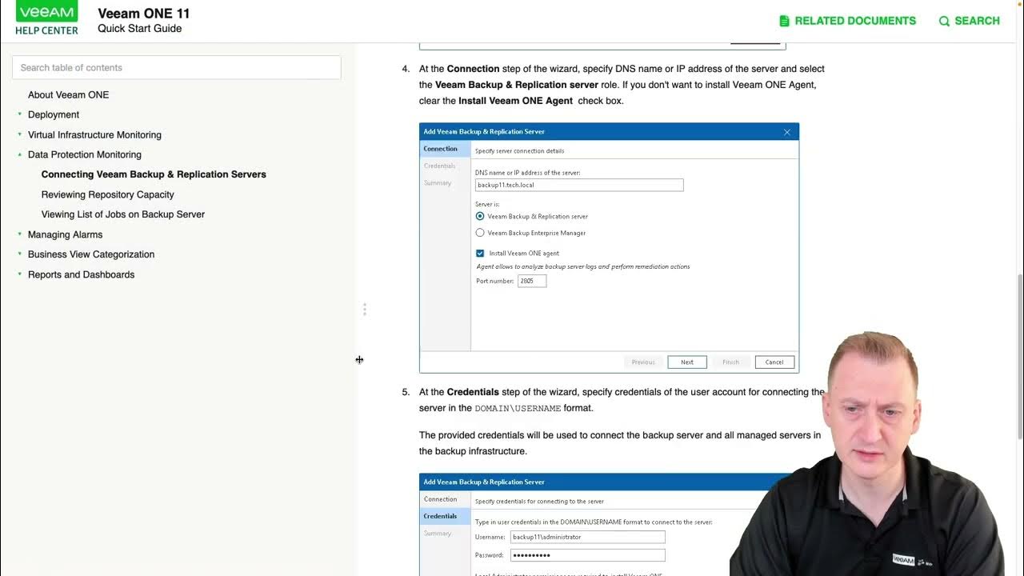Screen dimensions: 1024x576
Task: Uncheck Install Veeam ONE agent checkbox
Action: click(x=480, y=253)
